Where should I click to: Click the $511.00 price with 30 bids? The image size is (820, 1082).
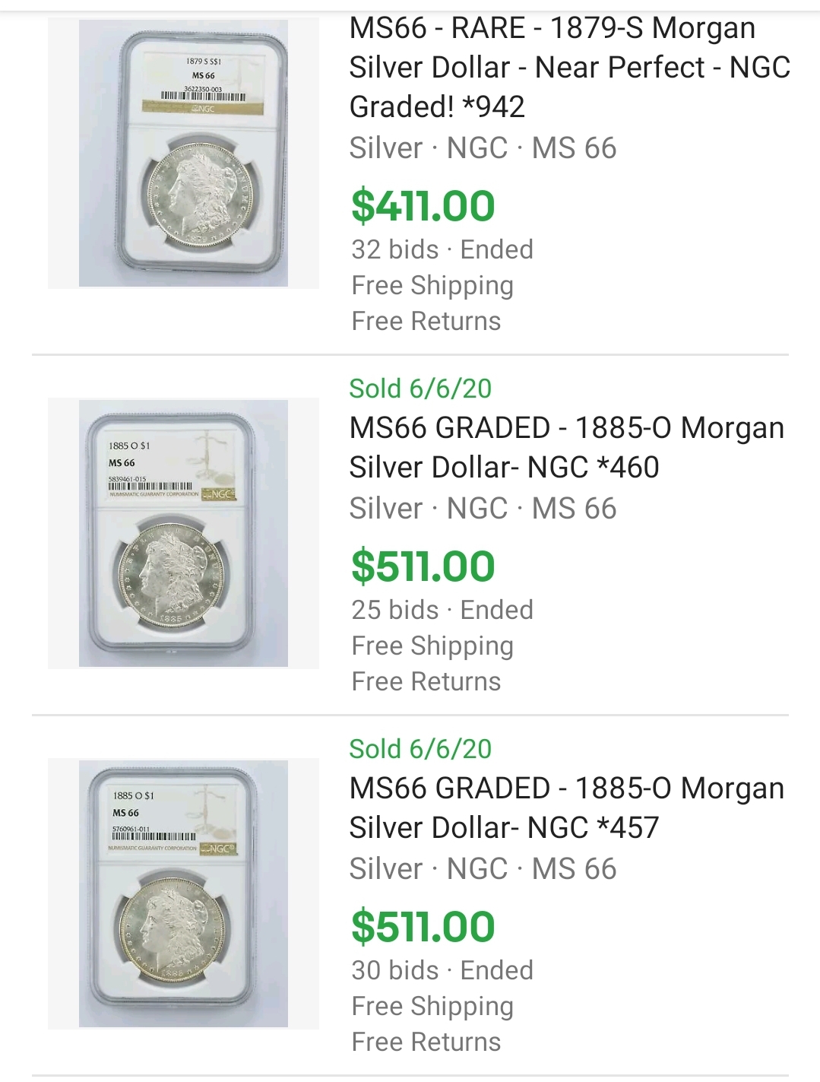423,927
